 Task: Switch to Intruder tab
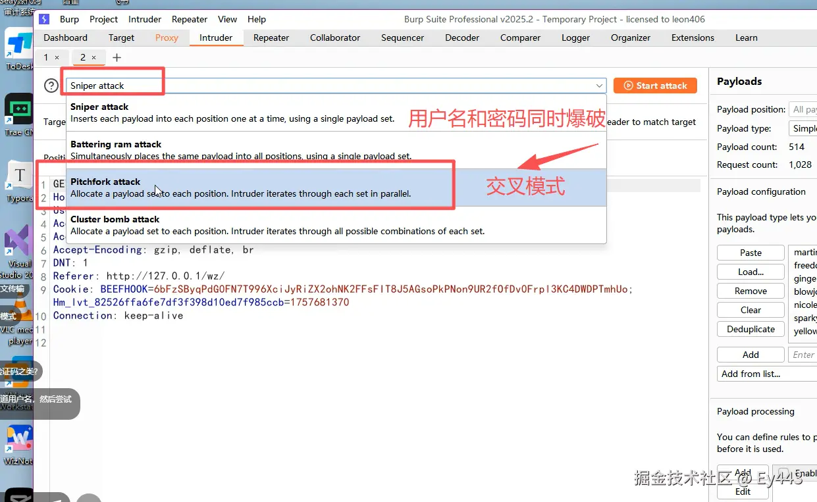click(216, 38)
